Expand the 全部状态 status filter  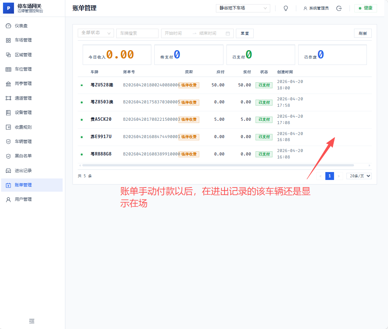(x=95, y=33)
